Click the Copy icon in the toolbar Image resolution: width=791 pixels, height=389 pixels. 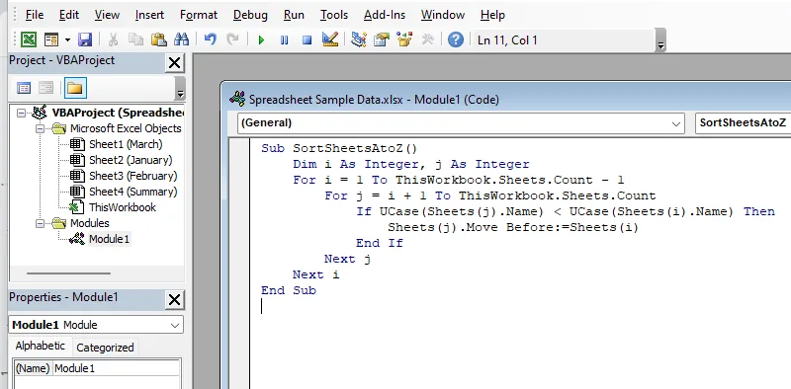coord(135,39)
